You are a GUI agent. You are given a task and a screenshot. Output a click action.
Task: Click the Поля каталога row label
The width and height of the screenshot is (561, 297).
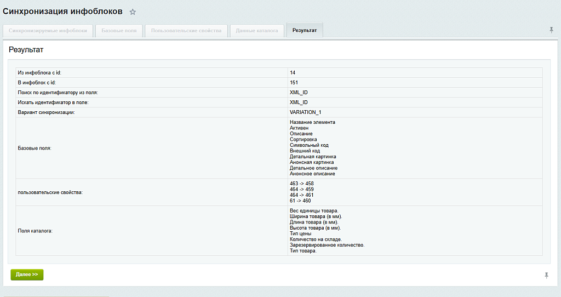(35, 231)
